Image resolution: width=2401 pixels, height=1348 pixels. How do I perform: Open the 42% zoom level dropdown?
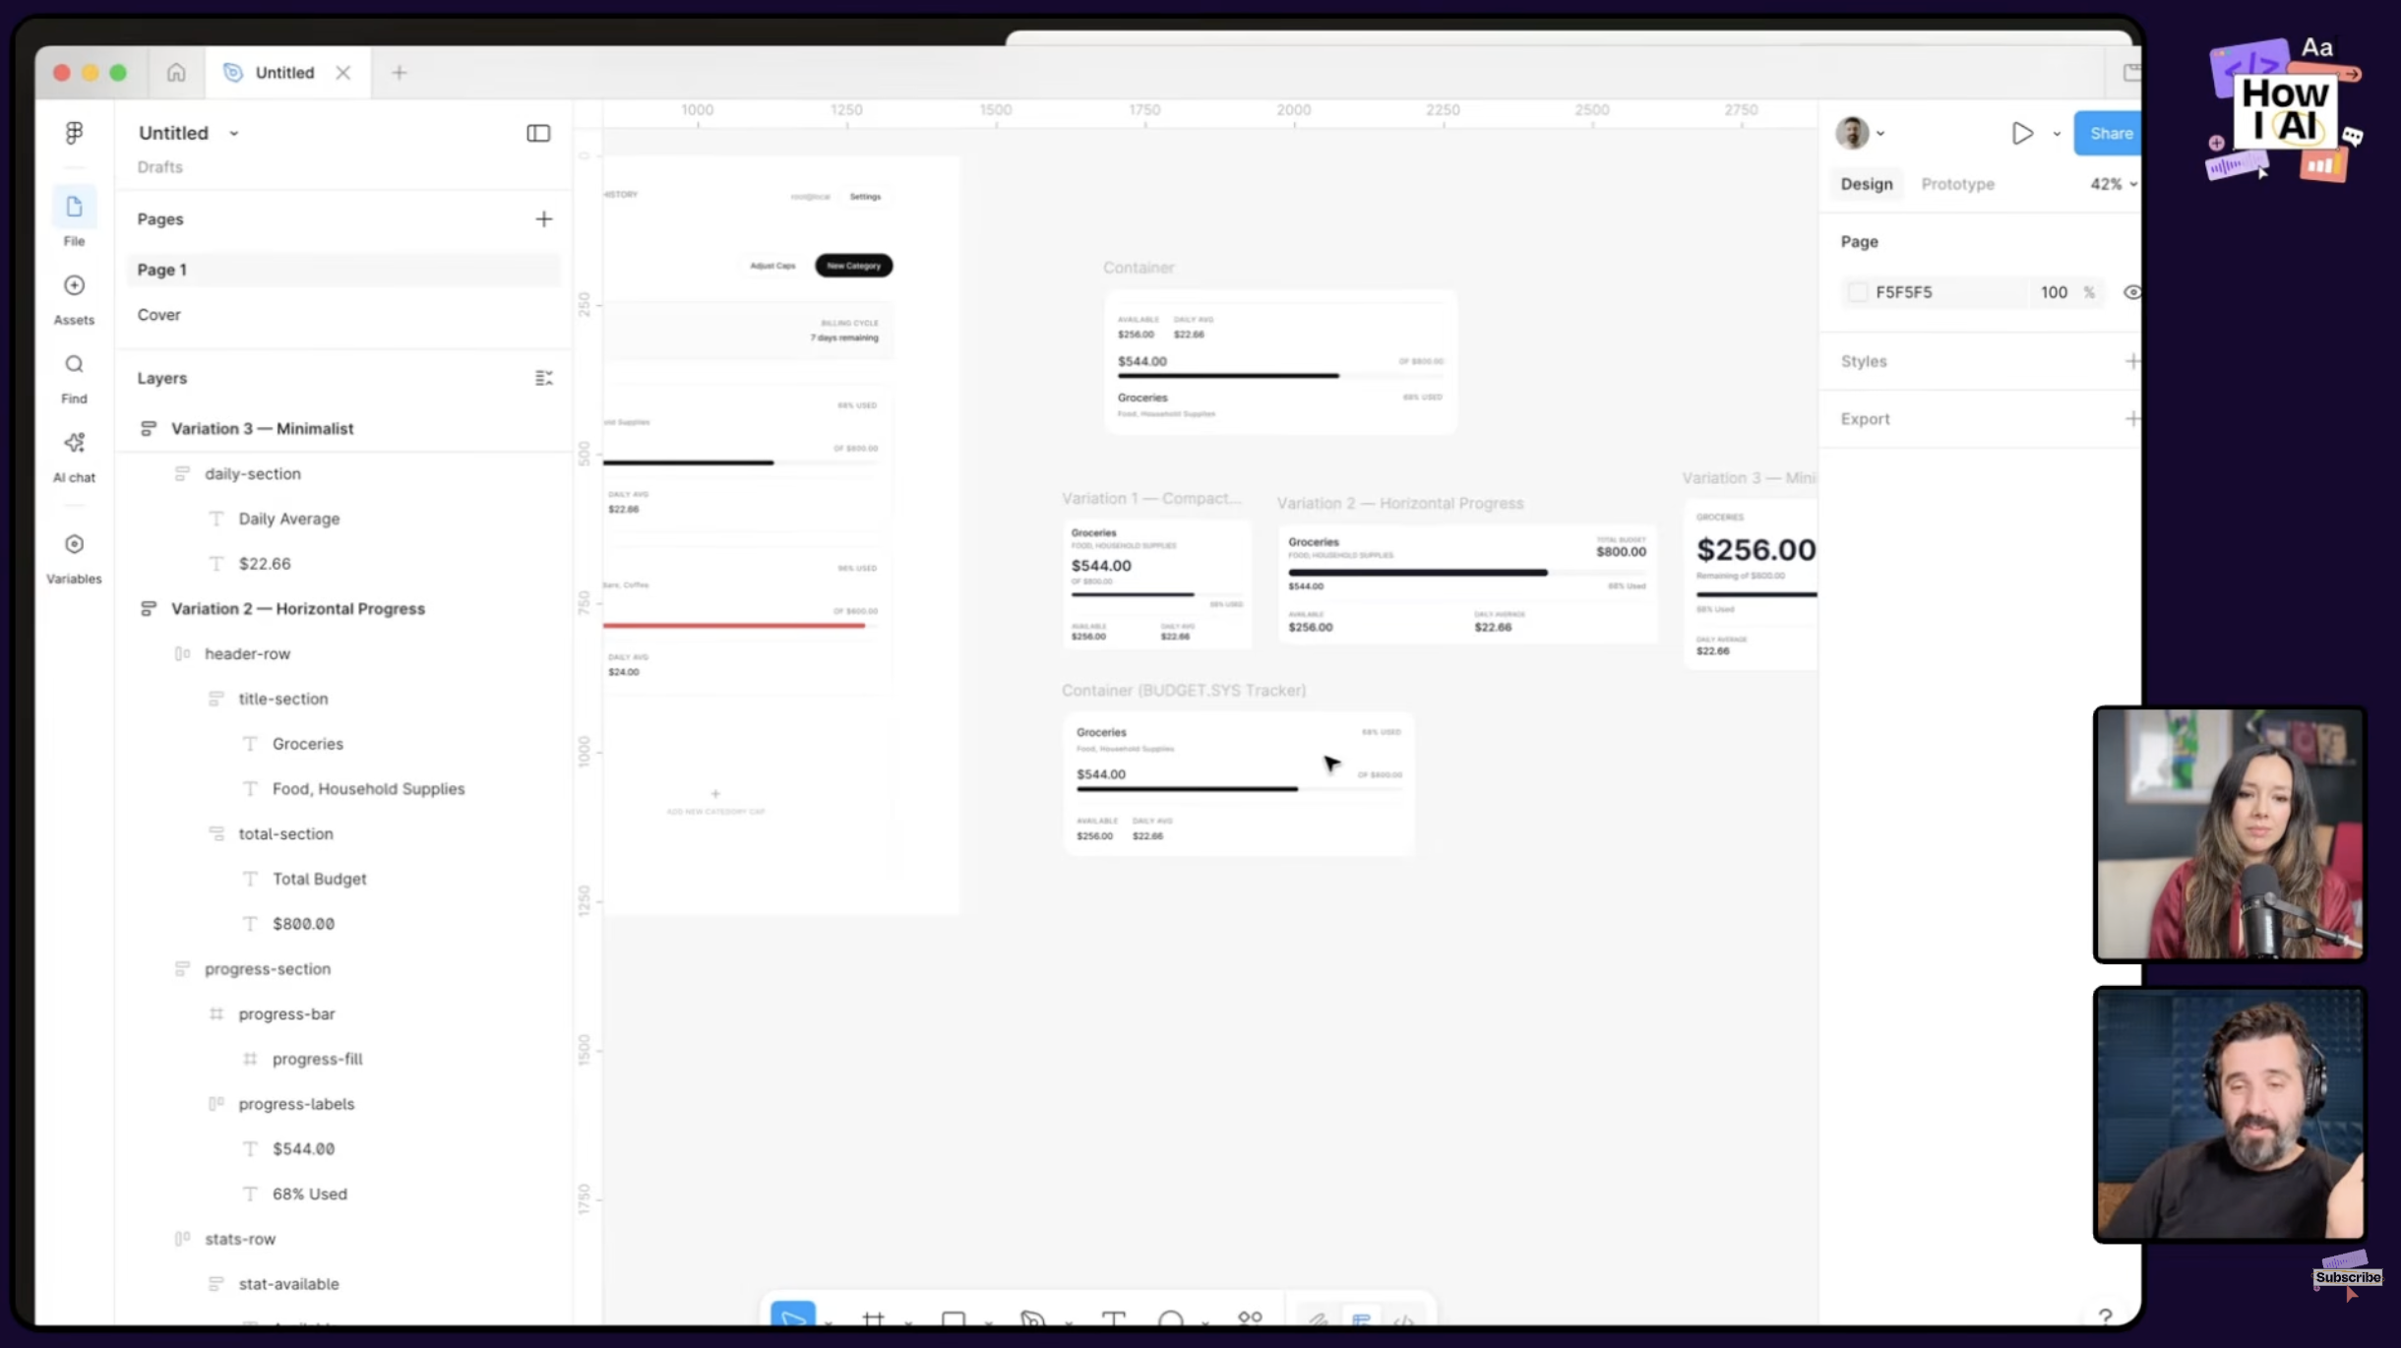click(2113, 184)
